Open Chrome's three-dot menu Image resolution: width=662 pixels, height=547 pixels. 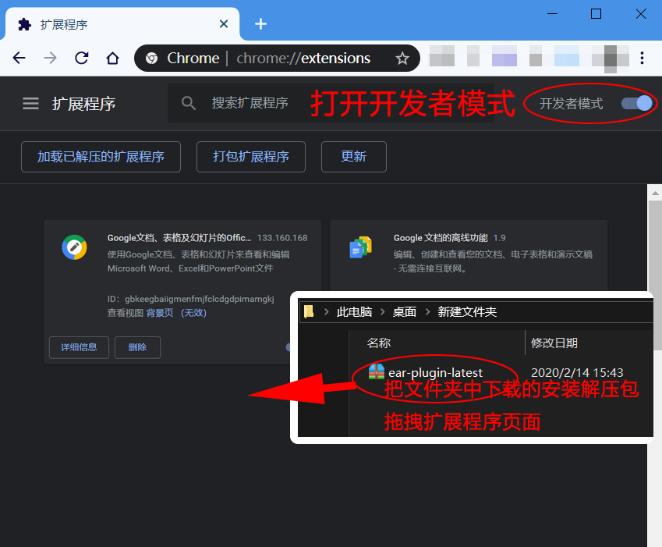click(x=642, y=58)
